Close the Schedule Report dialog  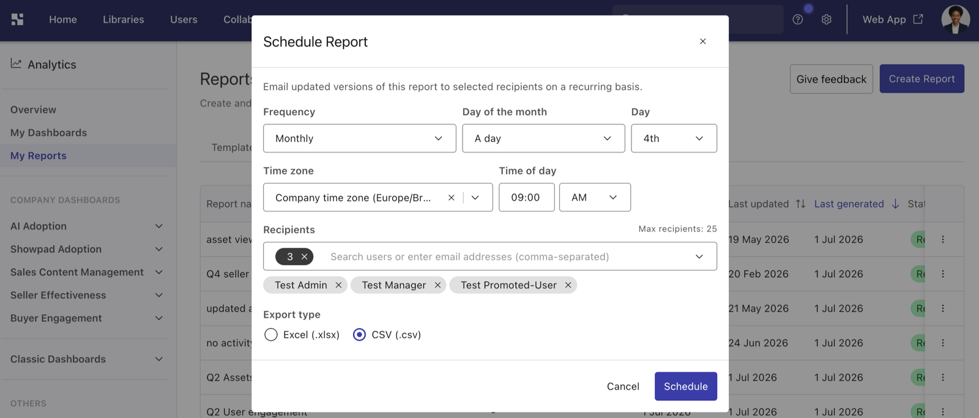(702, 42)
